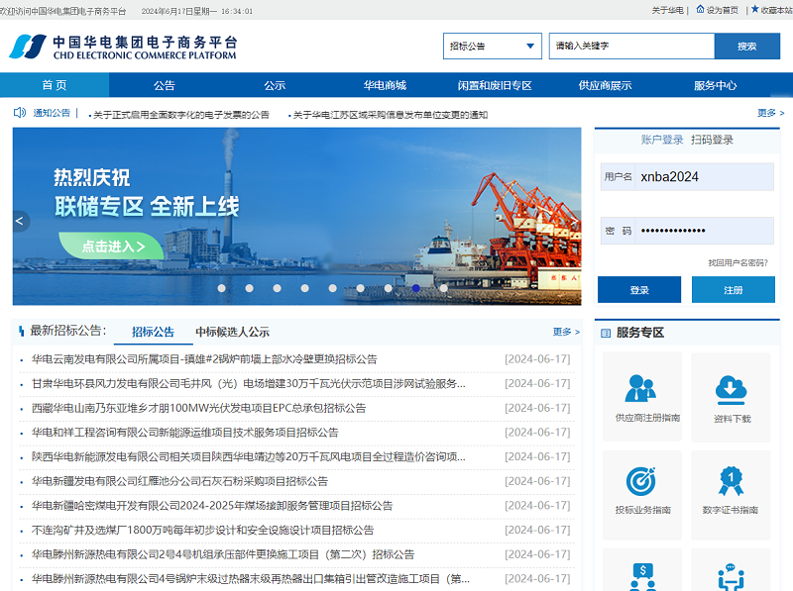Open the 公告 menu item
Image resolution: width=793 pixels, height=591 pixels.
click(164, 85)
